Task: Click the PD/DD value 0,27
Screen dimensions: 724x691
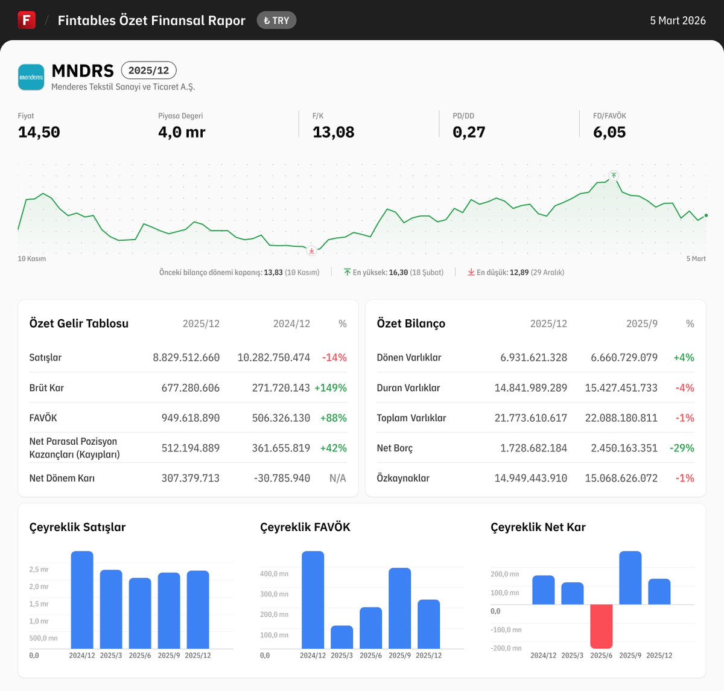Action: (x=469, y=132)
